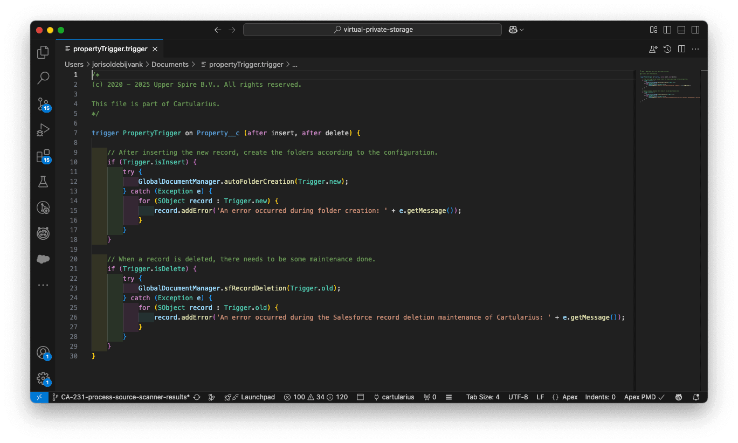Open notifications via the bell icon

point(696,397)
